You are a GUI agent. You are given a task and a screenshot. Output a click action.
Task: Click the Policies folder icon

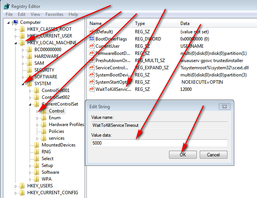click(44, 131)
